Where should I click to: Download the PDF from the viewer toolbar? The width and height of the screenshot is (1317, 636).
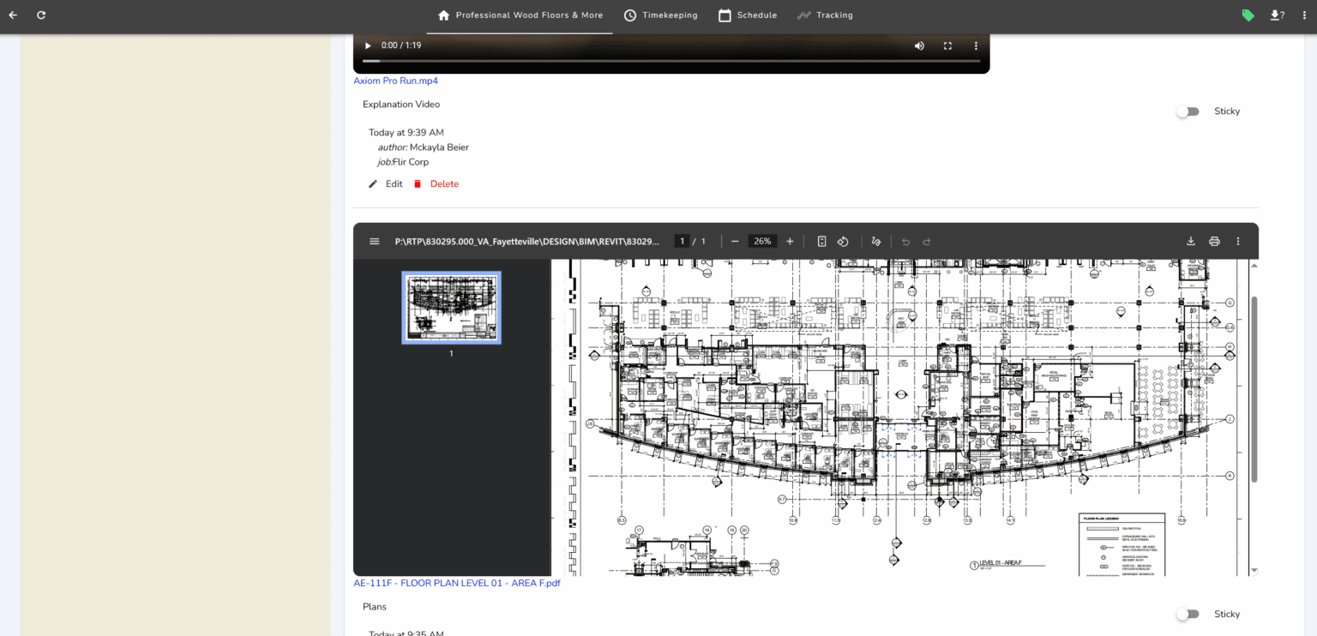click(1191, 242)
